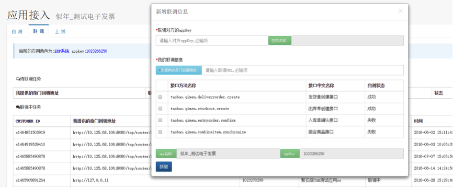Click the appKey field showing 1023266250

coord(352,154)
